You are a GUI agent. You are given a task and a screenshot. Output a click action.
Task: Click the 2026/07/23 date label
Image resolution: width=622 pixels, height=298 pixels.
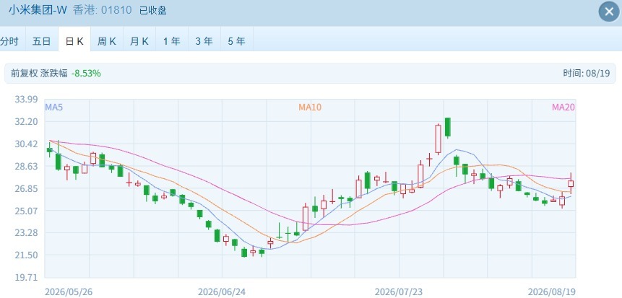399,292
